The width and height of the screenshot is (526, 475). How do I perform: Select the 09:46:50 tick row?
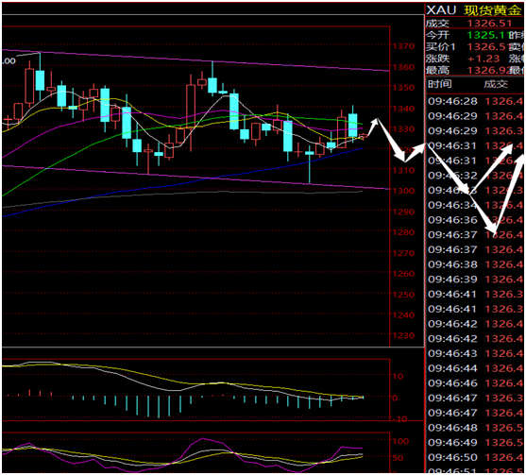coord(475,457)
